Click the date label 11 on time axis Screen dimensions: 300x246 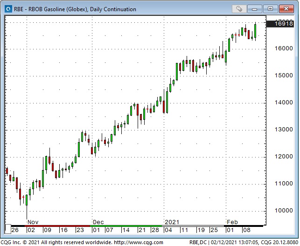tap(184, 230)
